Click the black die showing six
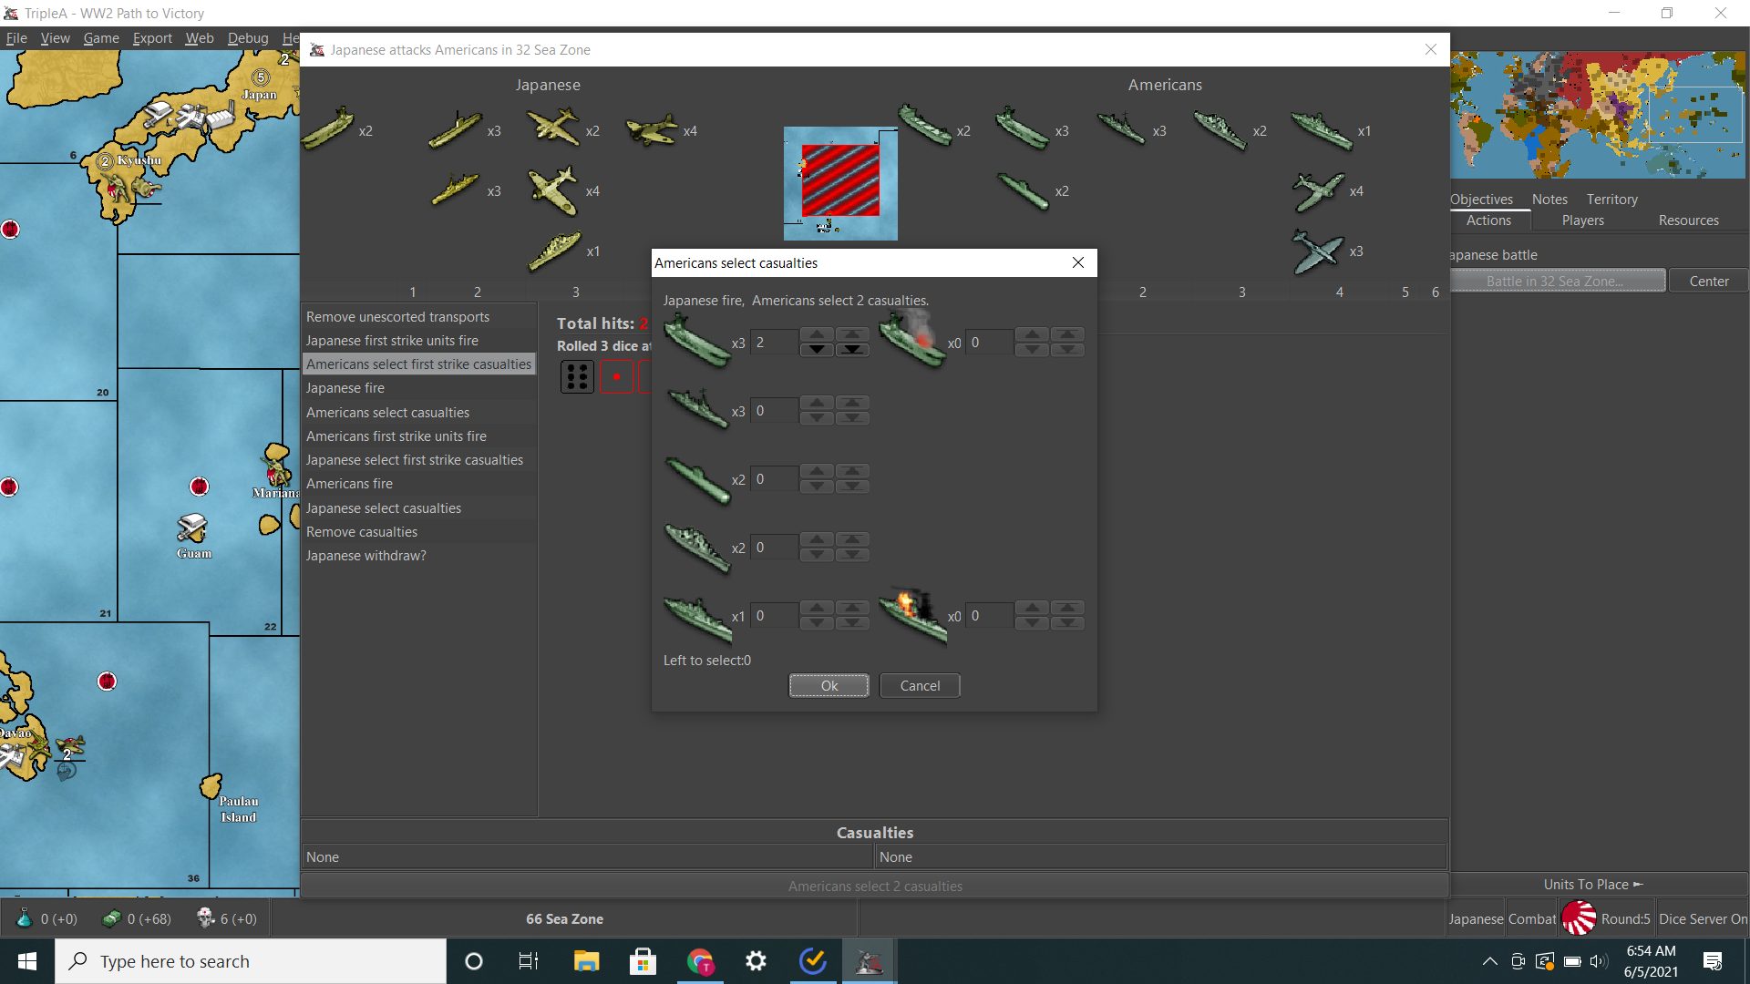 (577, 376)
